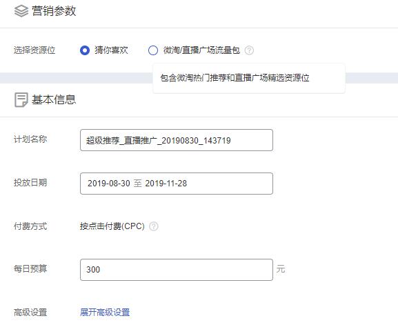Screen dimensions: 398x325
Task: Click the 付费方式 label
Action: point(30,226)
